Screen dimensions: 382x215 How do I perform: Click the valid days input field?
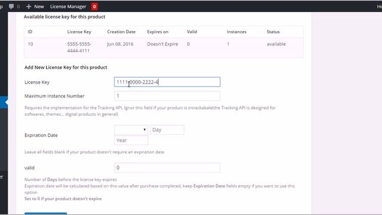[167, 167]
